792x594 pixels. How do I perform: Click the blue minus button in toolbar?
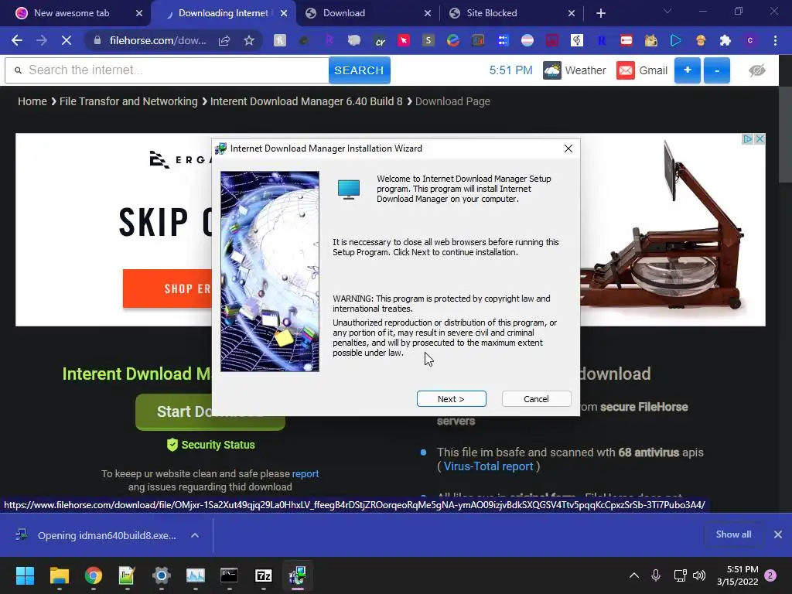pyautogui.click(x=717, y=70)
